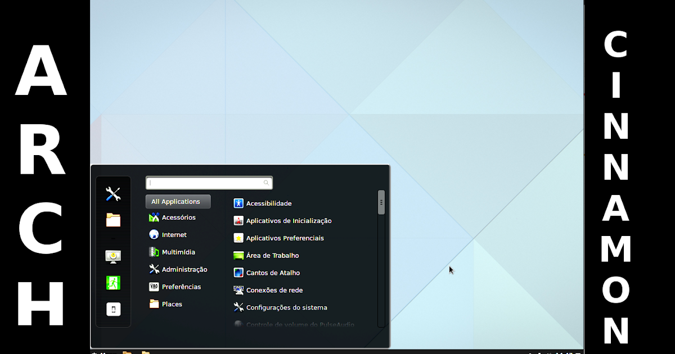675x354 pixels.
Task: Log out using the green exit icon
Action: (112, 283)
